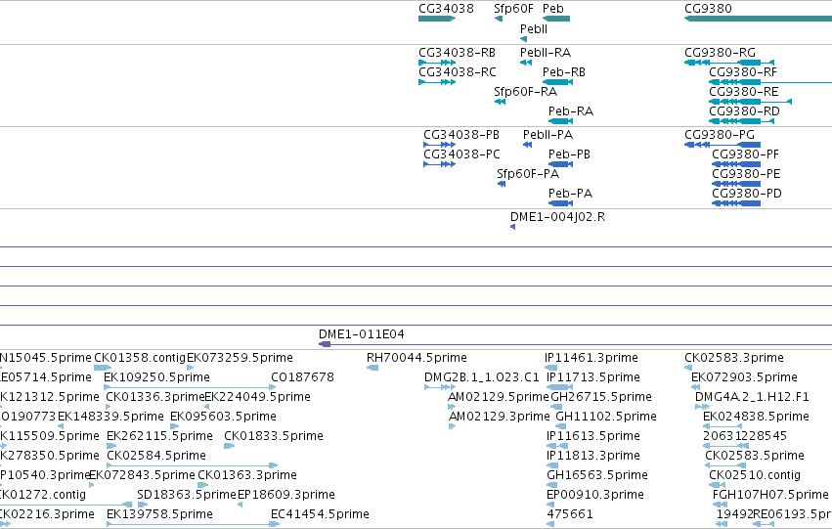Viewport: 832px width, 529px height.
Task: Select the DMG4A.2_1.H12.F1 feature
Action: (x=702, y=407)
